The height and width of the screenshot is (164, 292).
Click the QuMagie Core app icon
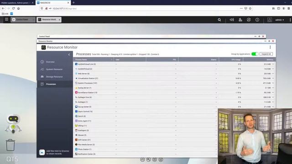76,97
